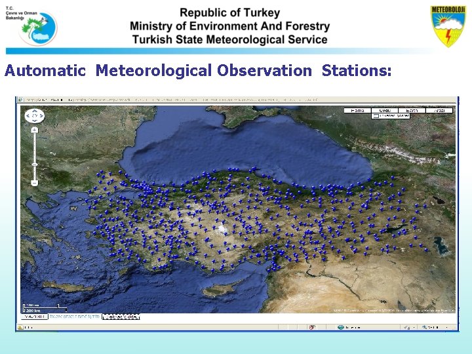The image size is (472, 354).
Task: Pan the map right with the right arrow
Action: (x=41, y=116)
